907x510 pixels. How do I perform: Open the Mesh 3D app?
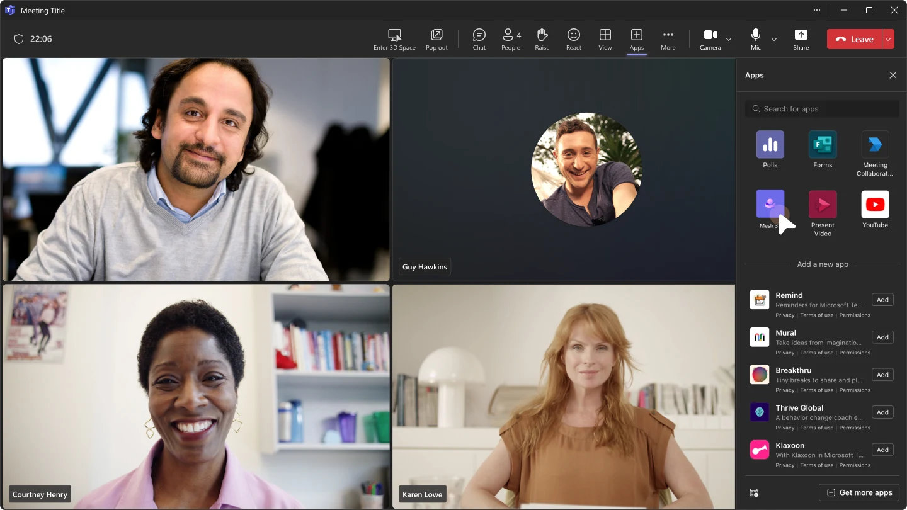(x=770, y=210)
